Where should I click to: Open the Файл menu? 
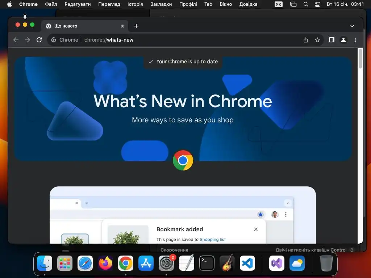click(x=51, y=4)
